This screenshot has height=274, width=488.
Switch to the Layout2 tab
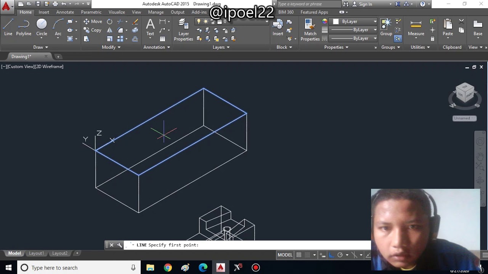(x=59, y=253)
